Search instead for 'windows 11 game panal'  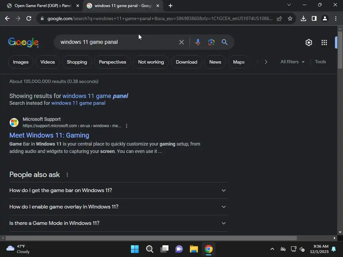[x=78, y=103]
